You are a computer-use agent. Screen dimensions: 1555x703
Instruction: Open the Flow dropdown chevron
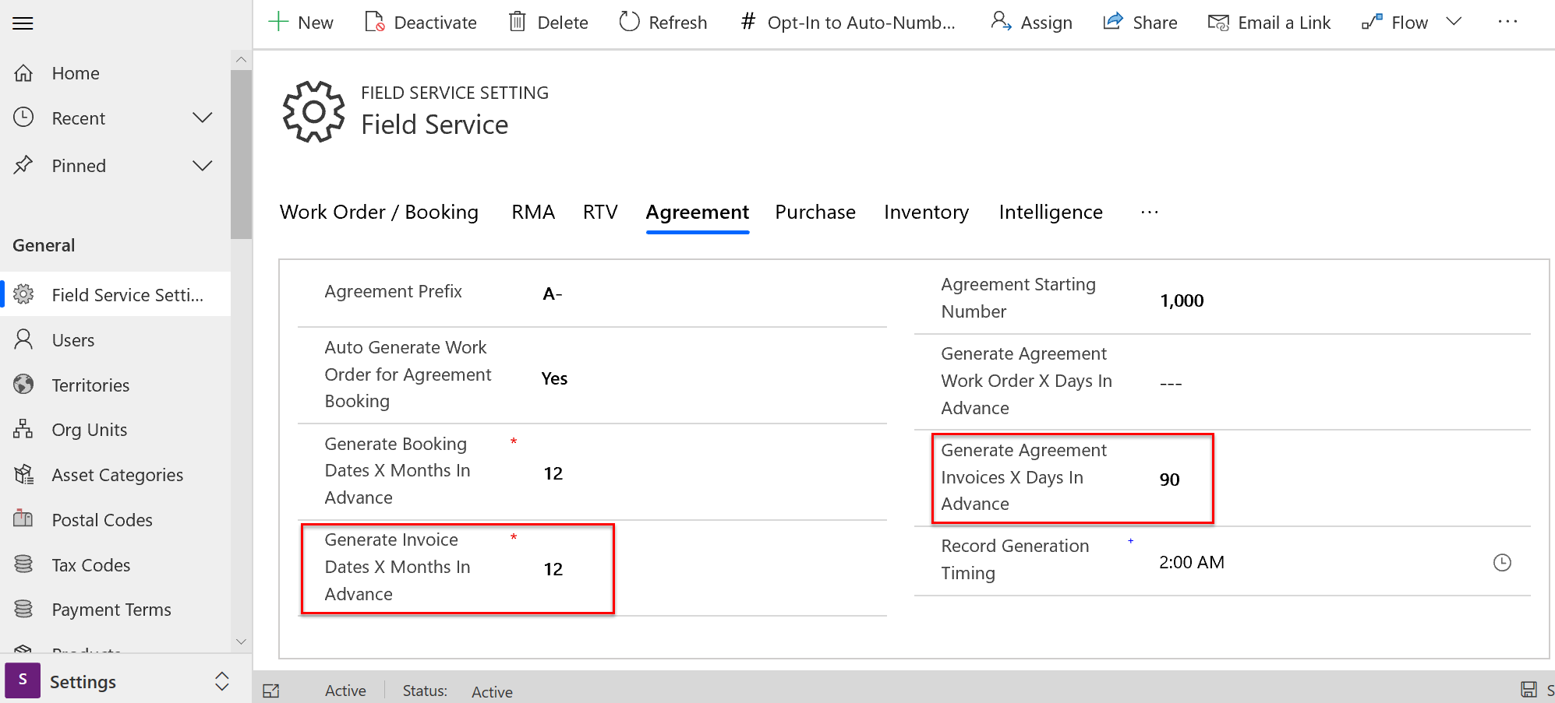click(1454, 21)
